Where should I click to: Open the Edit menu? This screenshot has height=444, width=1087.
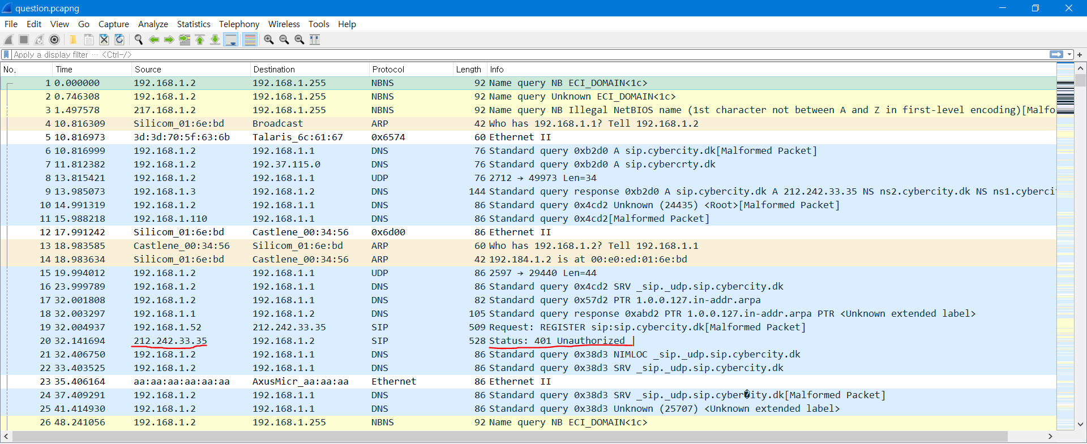[34, 24]
